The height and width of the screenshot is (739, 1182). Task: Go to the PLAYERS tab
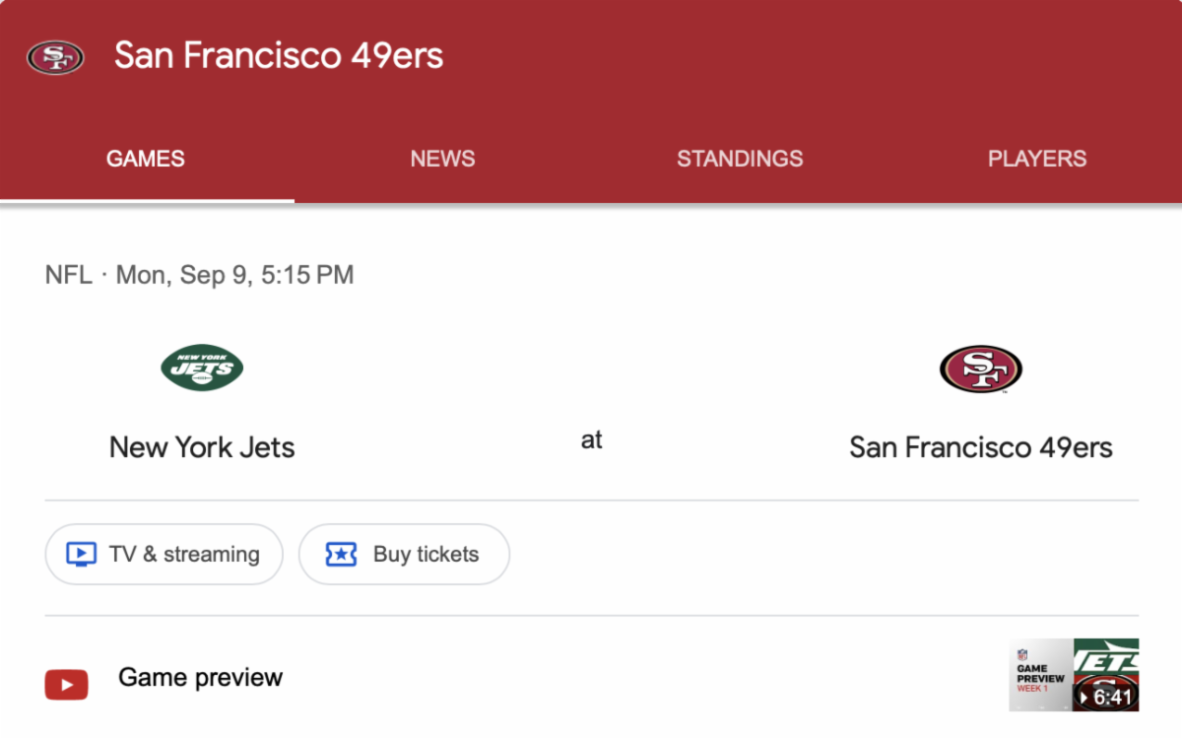pos(1037,159)
